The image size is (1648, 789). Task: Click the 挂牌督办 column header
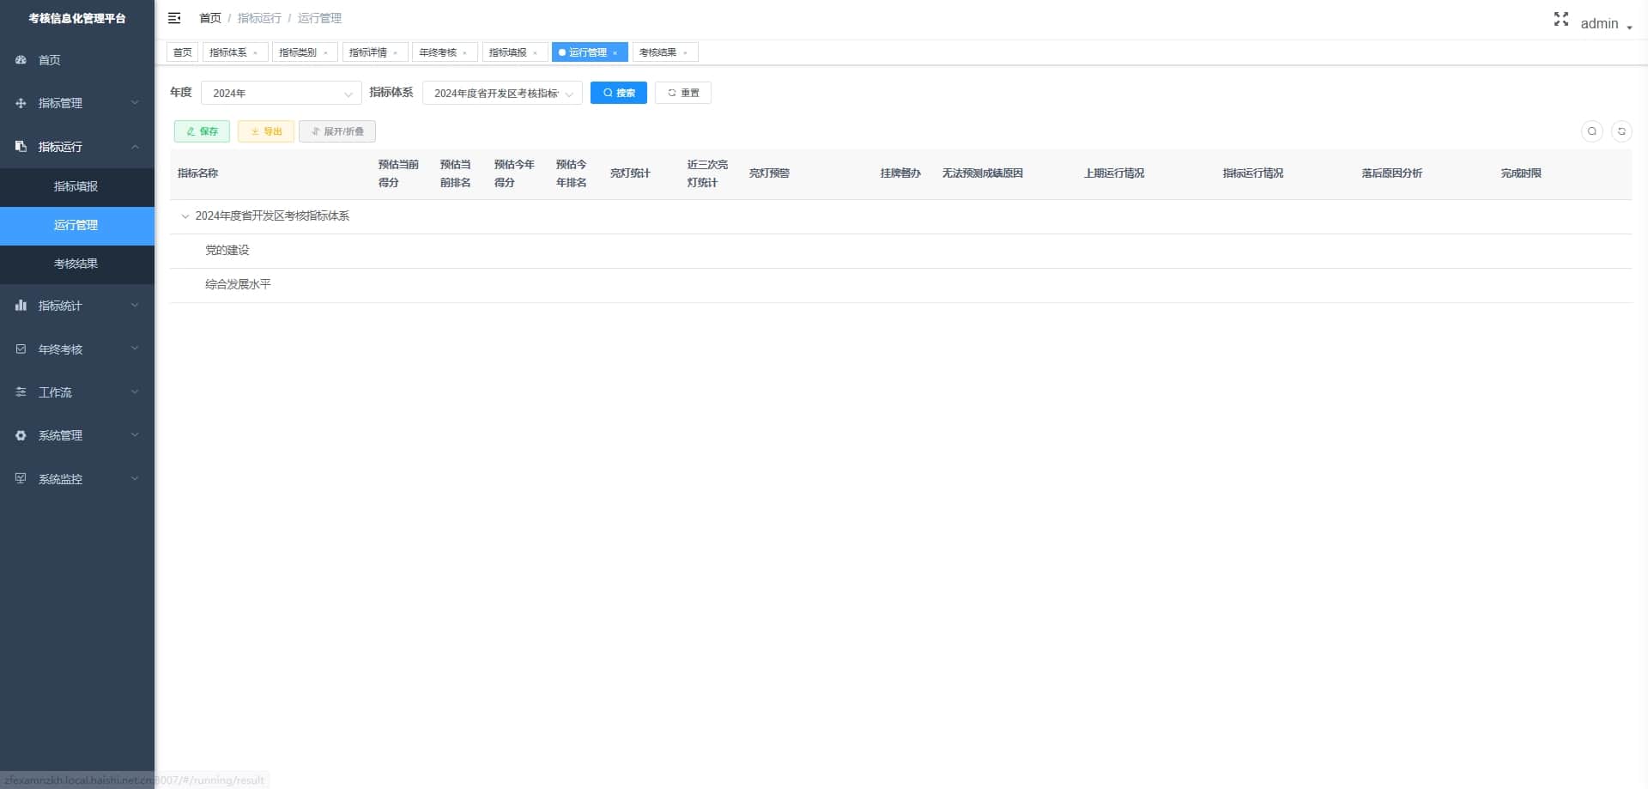click(900, 173)
